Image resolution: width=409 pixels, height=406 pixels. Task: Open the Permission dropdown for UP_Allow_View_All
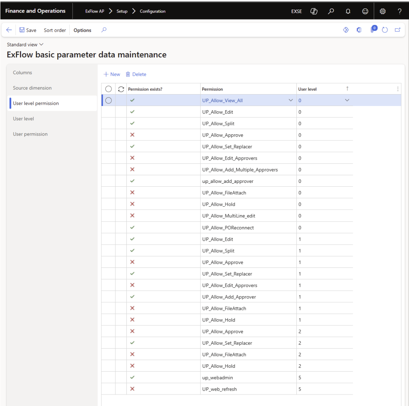(291, 100)
